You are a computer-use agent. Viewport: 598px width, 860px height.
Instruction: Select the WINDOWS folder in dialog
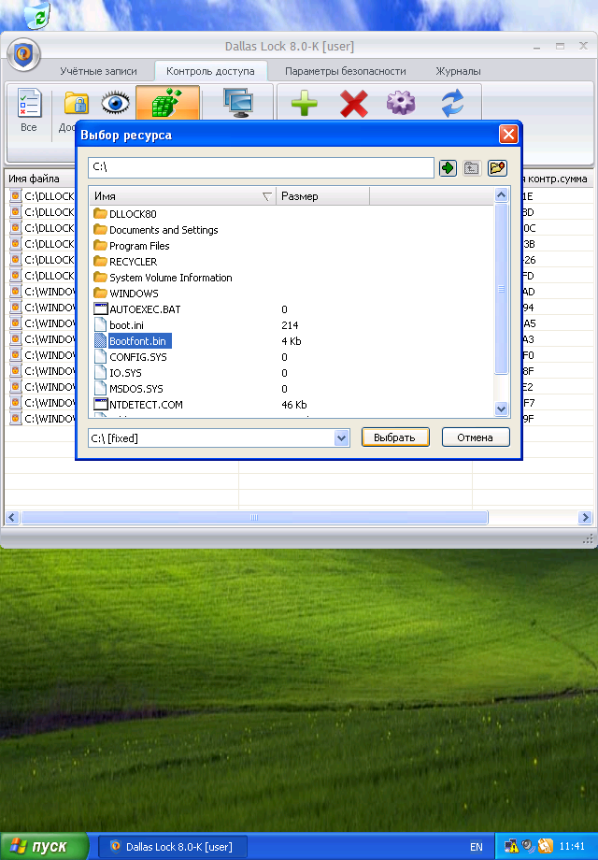[x=126, y=294]
